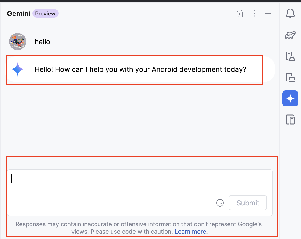Click the inaccurate responses disclaimer text

tap(139, 224)
